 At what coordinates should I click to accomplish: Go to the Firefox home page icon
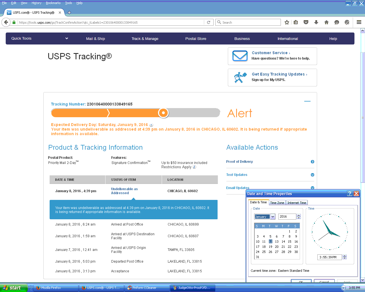pos(327,22)
